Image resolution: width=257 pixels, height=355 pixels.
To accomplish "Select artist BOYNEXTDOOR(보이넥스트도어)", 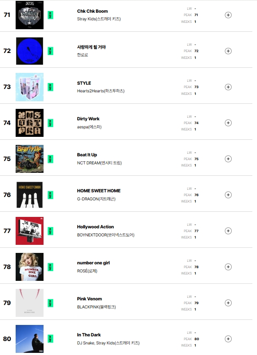I will click(106, 235).
